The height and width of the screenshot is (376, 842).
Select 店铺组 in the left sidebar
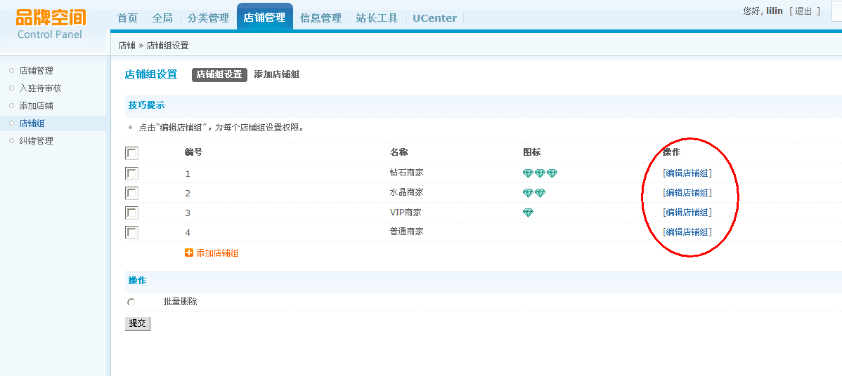[x=32, y=123]
